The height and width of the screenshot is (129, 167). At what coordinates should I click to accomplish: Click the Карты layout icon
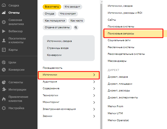pos(4,50)
